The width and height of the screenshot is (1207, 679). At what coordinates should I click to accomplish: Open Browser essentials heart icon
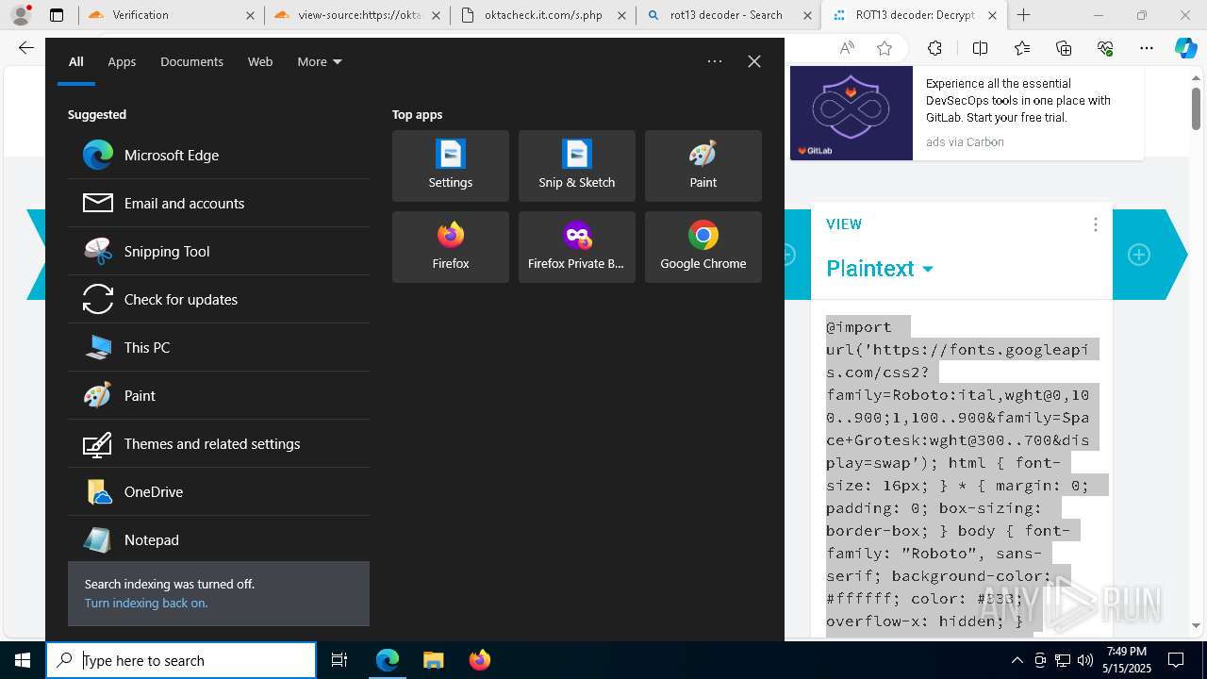pyautogui.click(x=1105, y=48)
